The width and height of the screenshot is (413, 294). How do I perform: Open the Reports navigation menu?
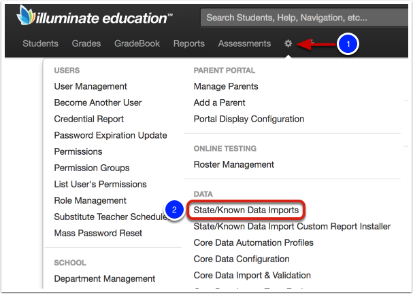[189, 43]
